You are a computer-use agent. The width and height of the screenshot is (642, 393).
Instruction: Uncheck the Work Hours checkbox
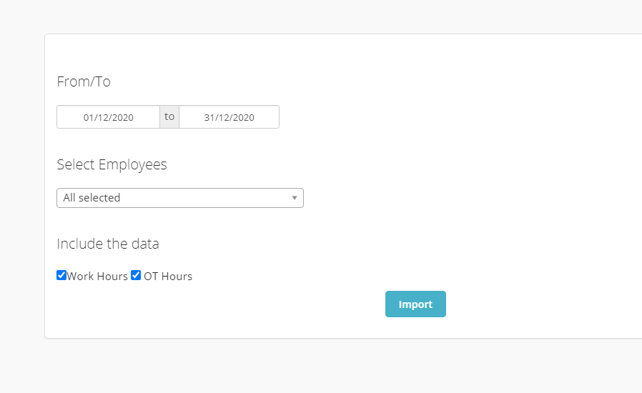pyautogui.click(x=61, y=275)
